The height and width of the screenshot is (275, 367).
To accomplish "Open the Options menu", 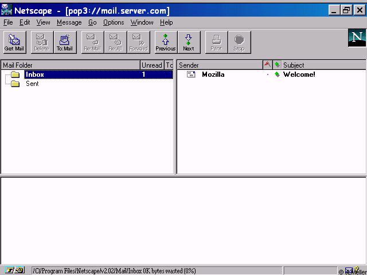I will (114, 22).
